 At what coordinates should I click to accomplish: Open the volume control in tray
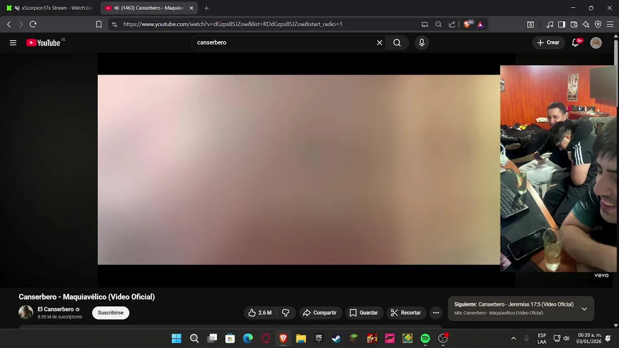566,338
